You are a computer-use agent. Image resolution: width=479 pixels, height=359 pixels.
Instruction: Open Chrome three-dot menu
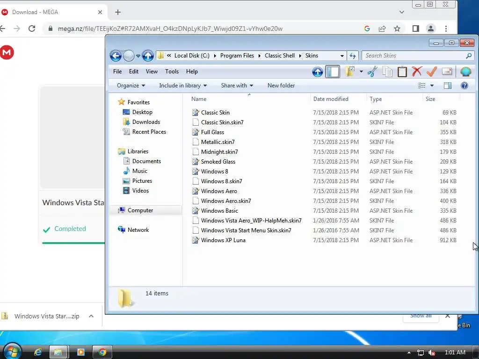point(446,29)
